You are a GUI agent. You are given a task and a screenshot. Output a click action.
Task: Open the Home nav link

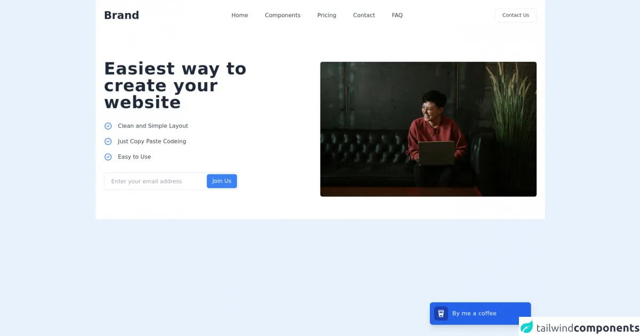(x=239, y=15)
